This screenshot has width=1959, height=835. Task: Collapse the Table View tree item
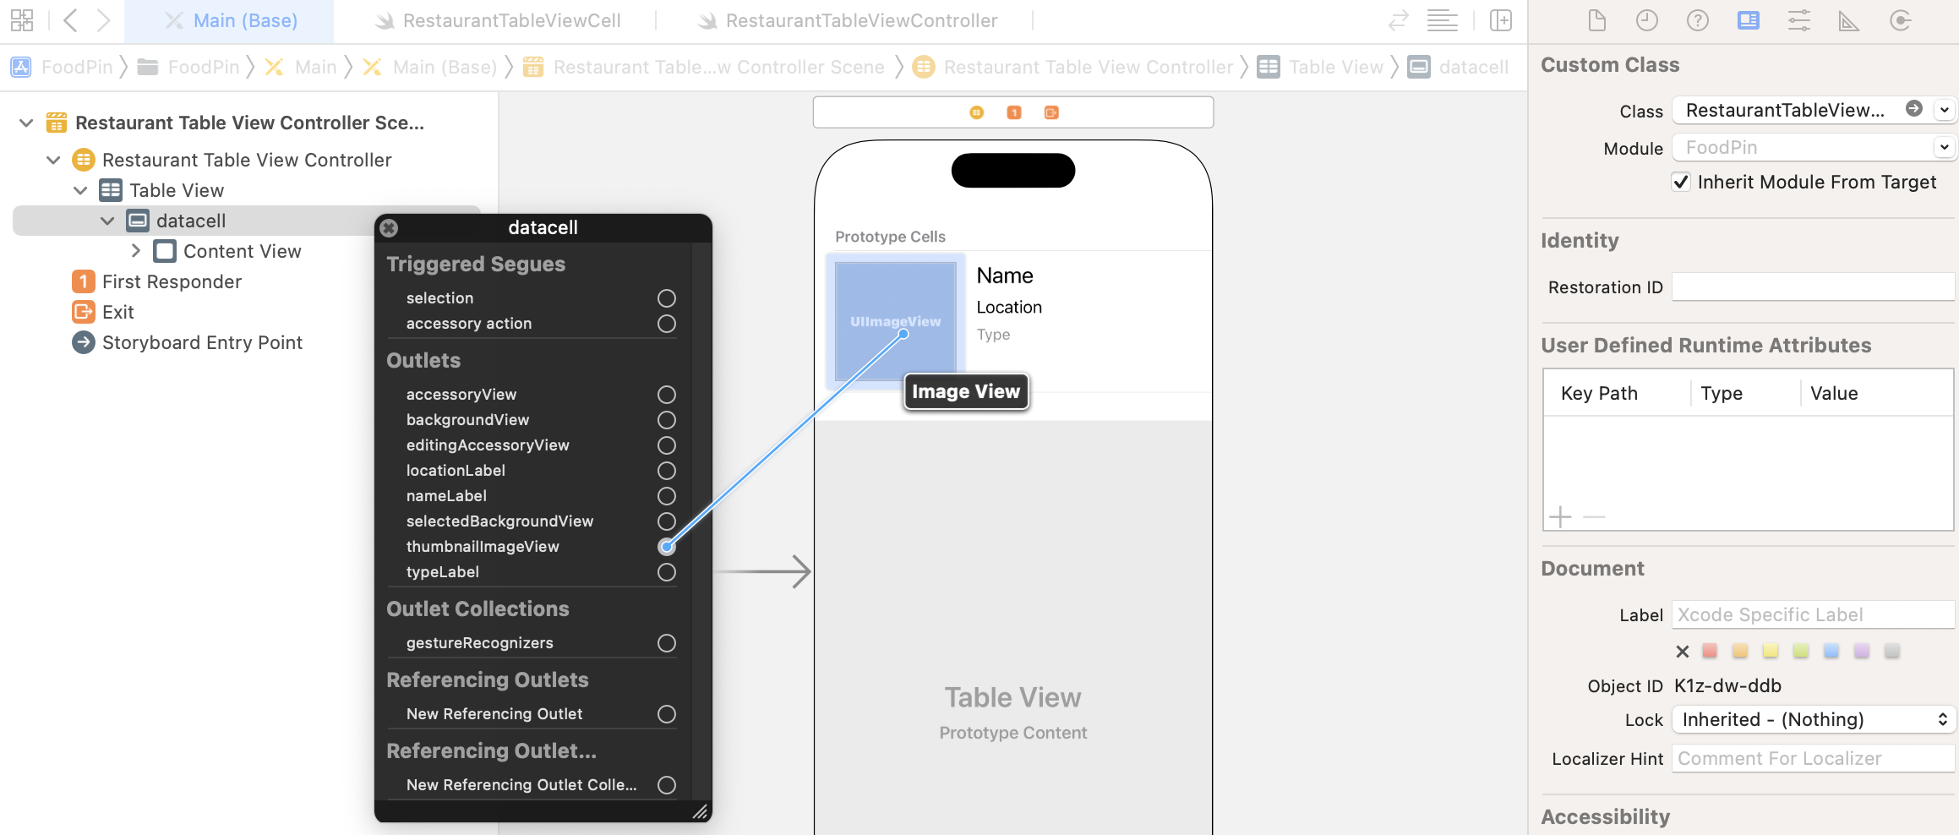coord(81,191)
